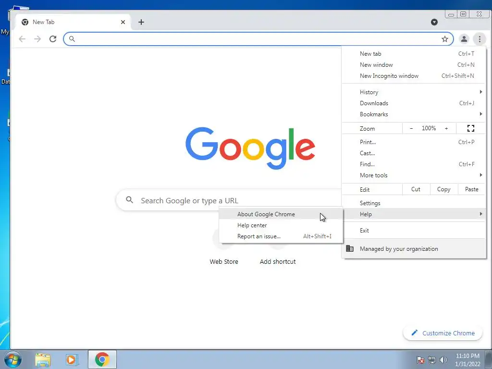The height and width of the screenshot is (369, 492).
Task: Open Windows Explorer from the taskbar
Action: tap(43, 359)
